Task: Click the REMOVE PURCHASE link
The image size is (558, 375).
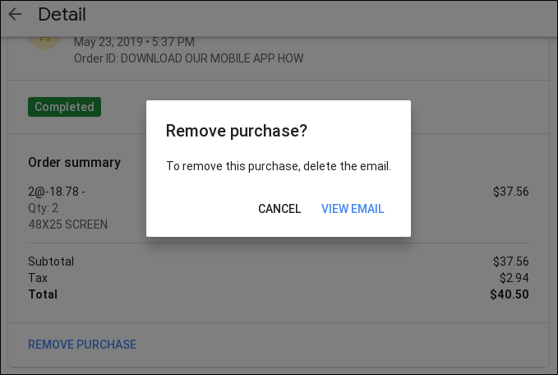Action: 82,345
